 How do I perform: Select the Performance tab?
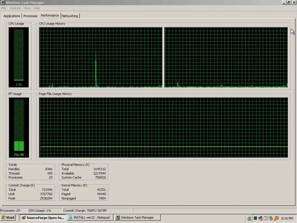click(x=50, y=16)
